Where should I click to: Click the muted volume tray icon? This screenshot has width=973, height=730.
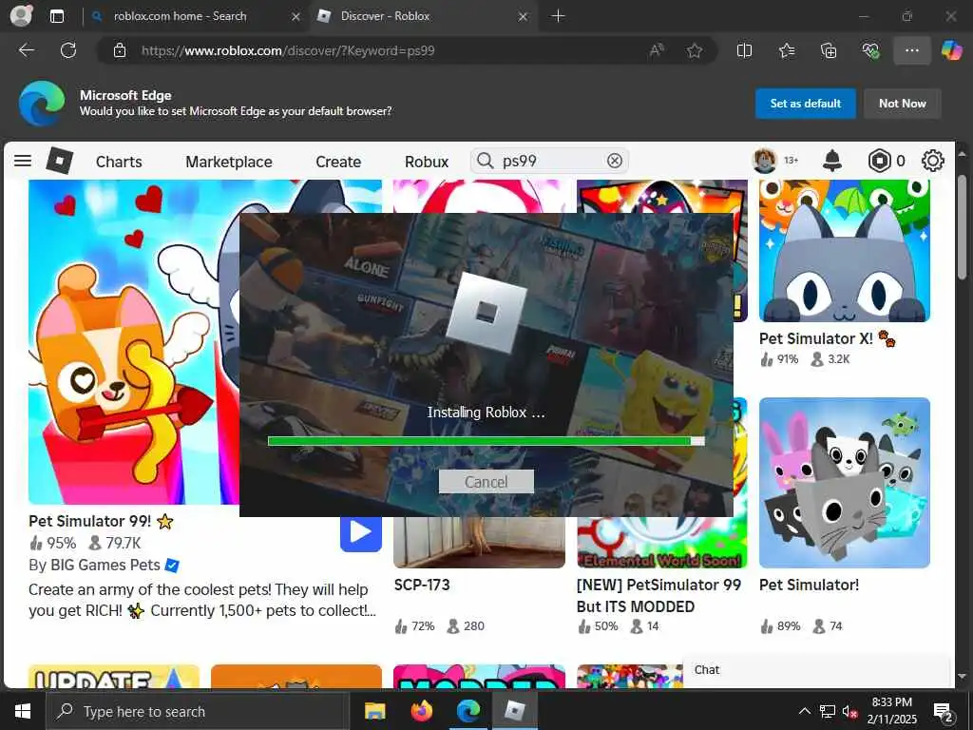850,711
